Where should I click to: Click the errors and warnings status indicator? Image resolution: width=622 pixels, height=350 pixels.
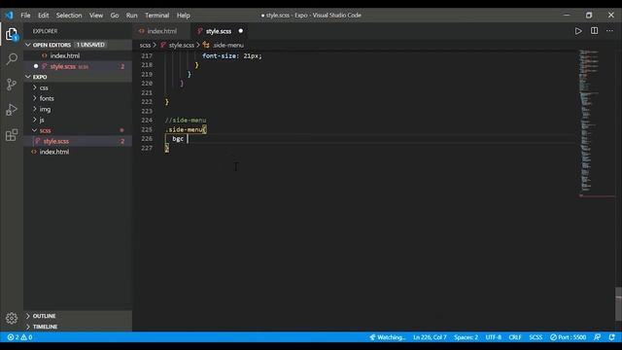(19, 337)
